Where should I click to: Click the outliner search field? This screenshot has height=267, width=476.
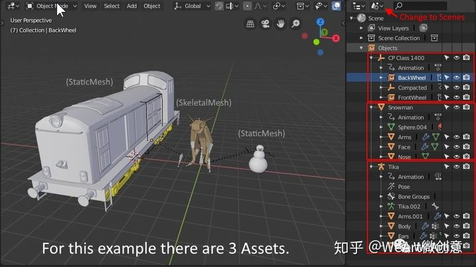(420, 6)
